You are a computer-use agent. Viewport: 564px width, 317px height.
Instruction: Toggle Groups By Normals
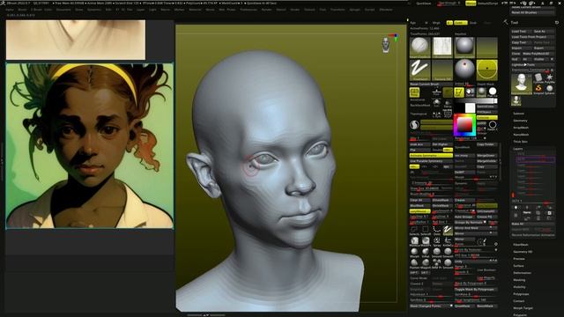tap(470, 223)
